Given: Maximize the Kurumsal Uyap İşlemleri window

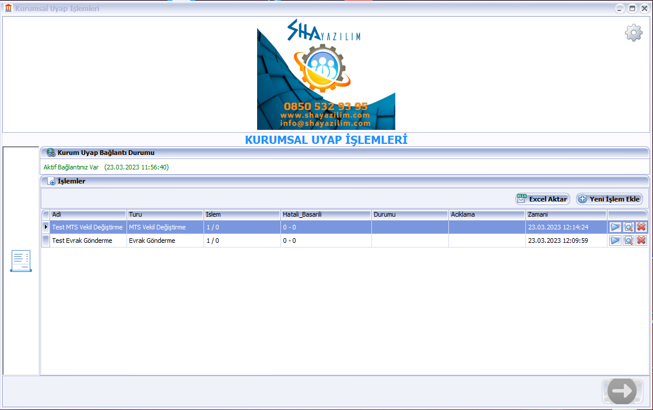Looking at the screenshot, I should [632, 8].
